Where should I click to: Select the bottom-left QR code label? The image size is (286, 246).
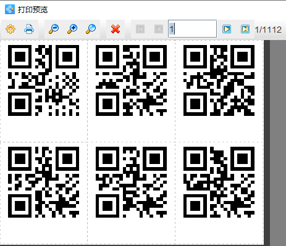43,182
